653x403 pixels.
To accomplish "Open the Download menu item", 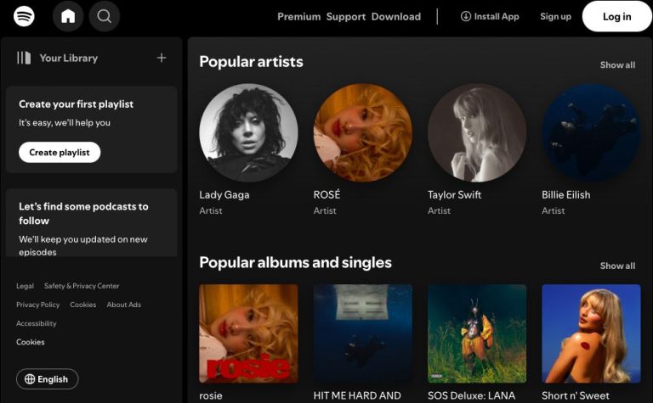I will pyautogui.click(x=396, y=17).
